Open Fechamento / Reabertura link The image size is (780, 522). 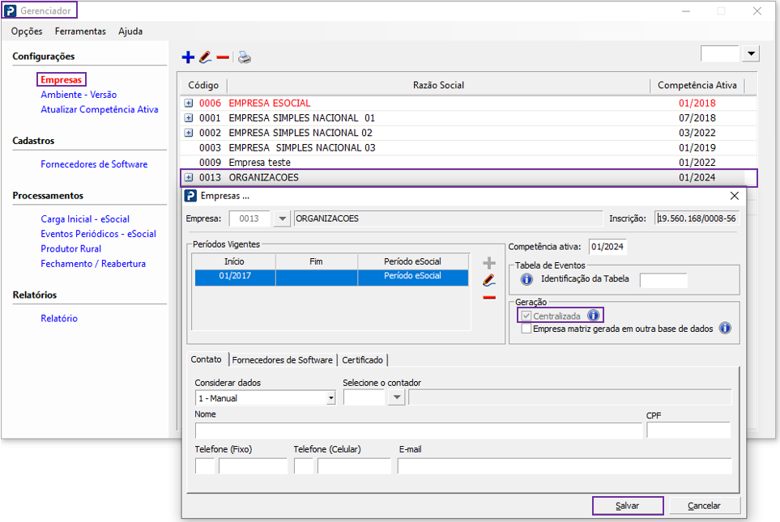(x=93, y=264)
